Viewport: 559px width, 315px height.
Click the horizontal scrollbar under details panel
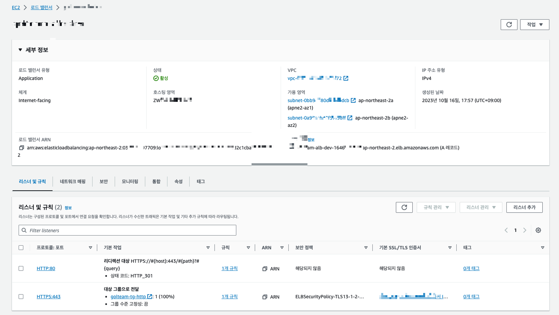(279, 164)
